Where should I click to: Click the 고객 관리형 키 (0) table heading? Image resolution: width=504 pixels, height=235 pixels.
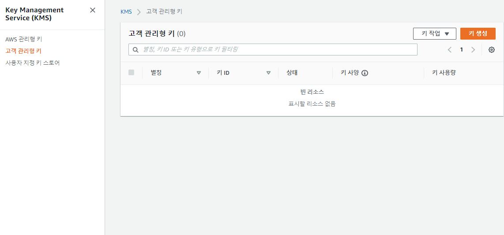157,33
